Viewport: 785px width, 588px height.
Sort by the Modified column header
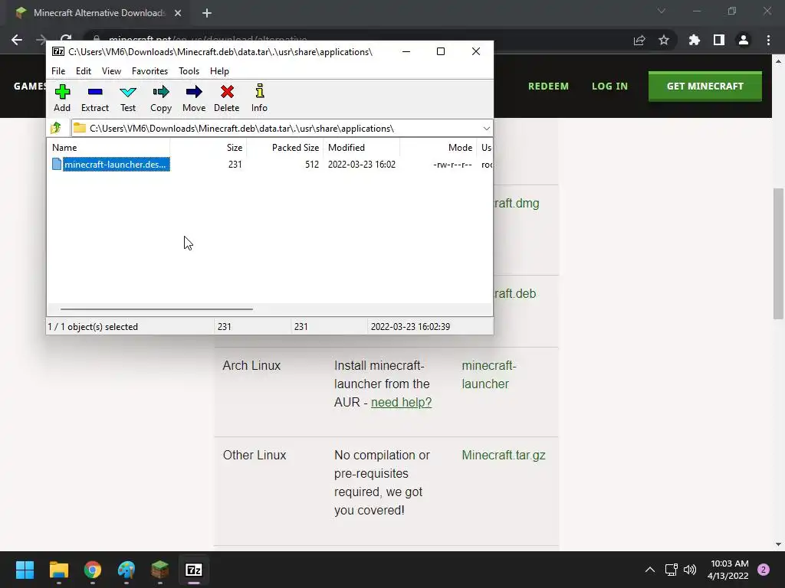tap(362, 148)
